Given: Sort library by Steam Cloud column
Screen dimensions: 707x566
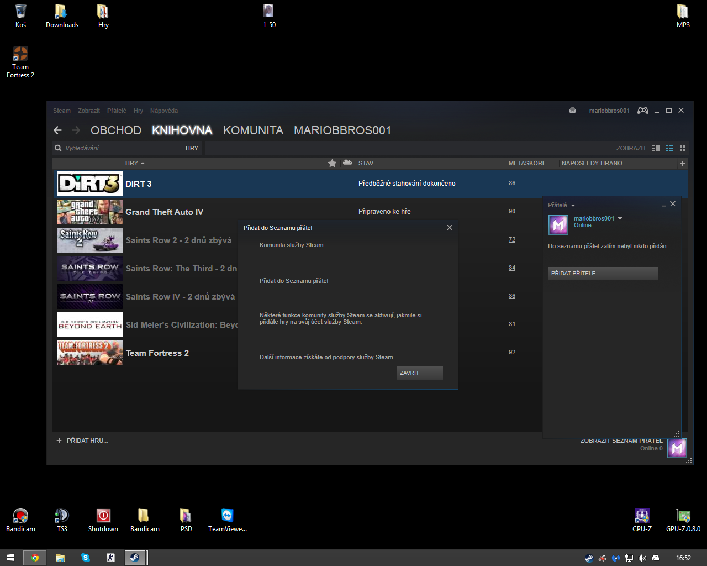Looking at the screenshot, I should (x=347, y=163).
